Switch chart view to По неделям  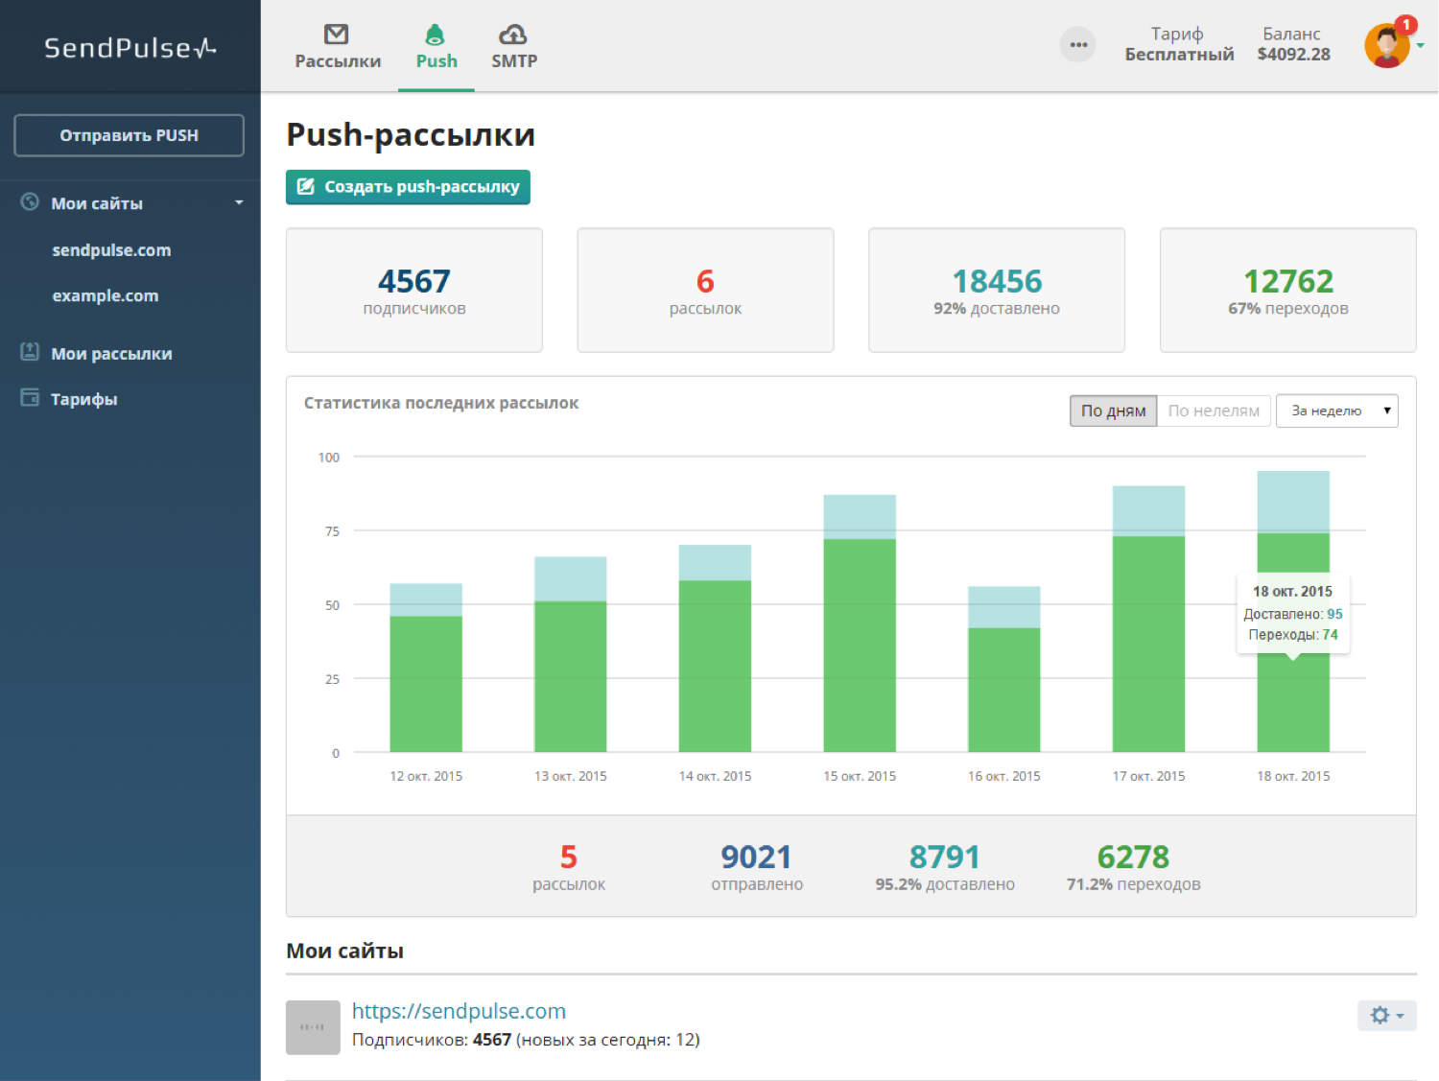pyautogui.click(x=1214, y=411)
